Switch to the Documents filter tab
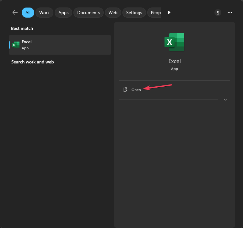This screenshot has height=228, width=243. 88,13
